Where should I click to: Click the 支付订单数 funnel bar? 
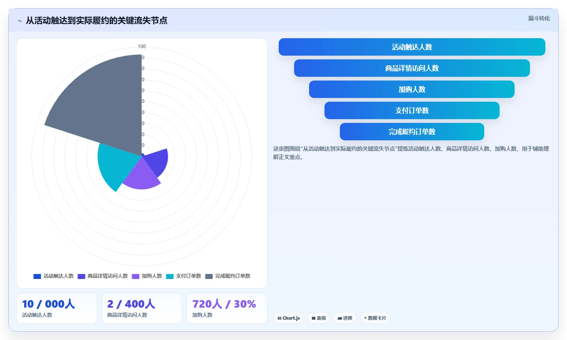[x=412, y=110]
